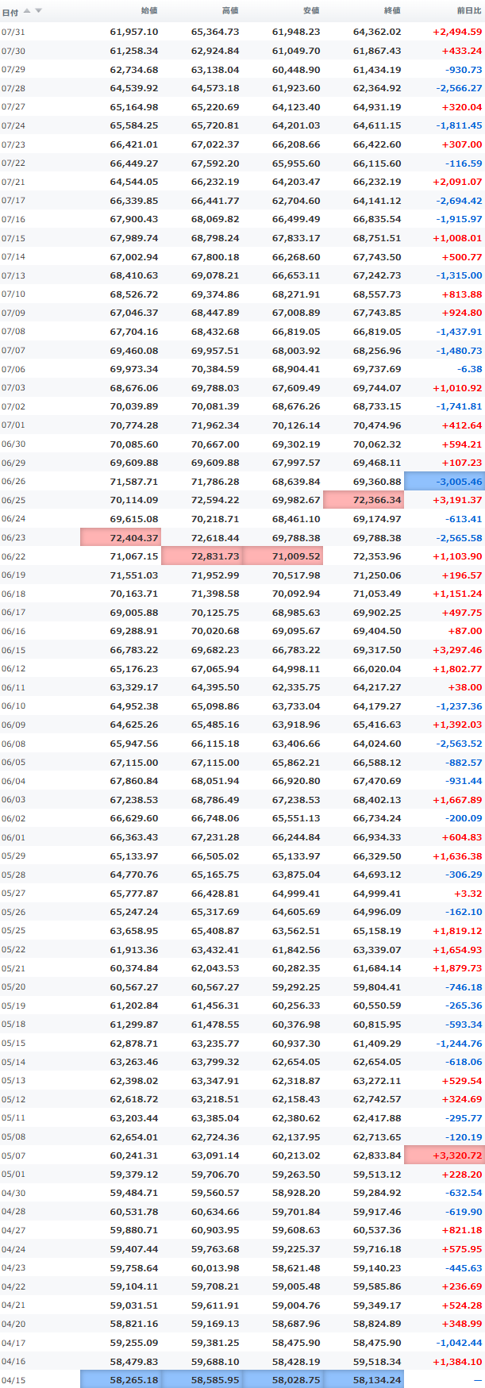Click closing price 68,751.51 on 07/15

tap(377, 238)
